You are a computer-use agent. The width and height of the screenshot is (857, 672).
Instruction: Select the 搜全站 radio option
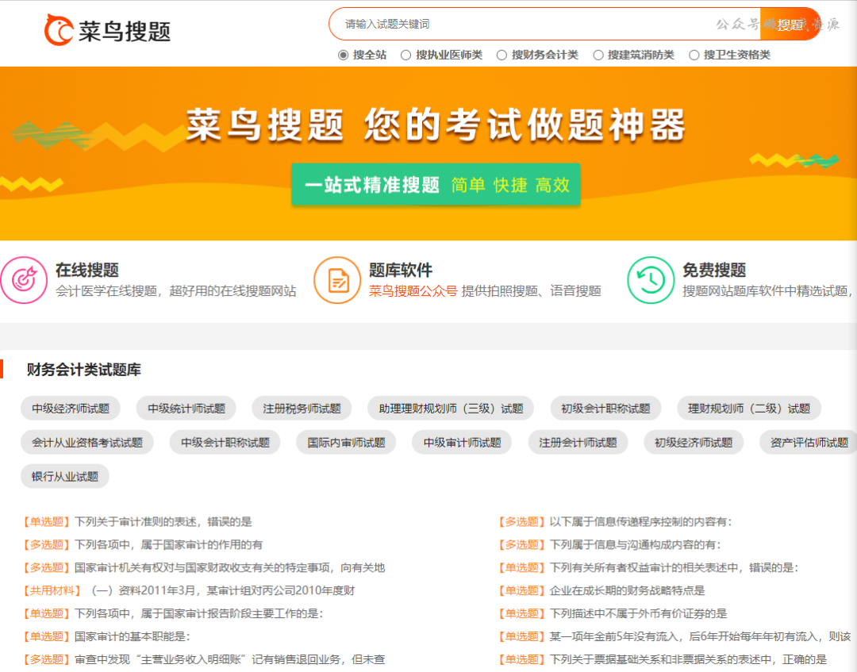pyautogui.click(x=344, y=56)
